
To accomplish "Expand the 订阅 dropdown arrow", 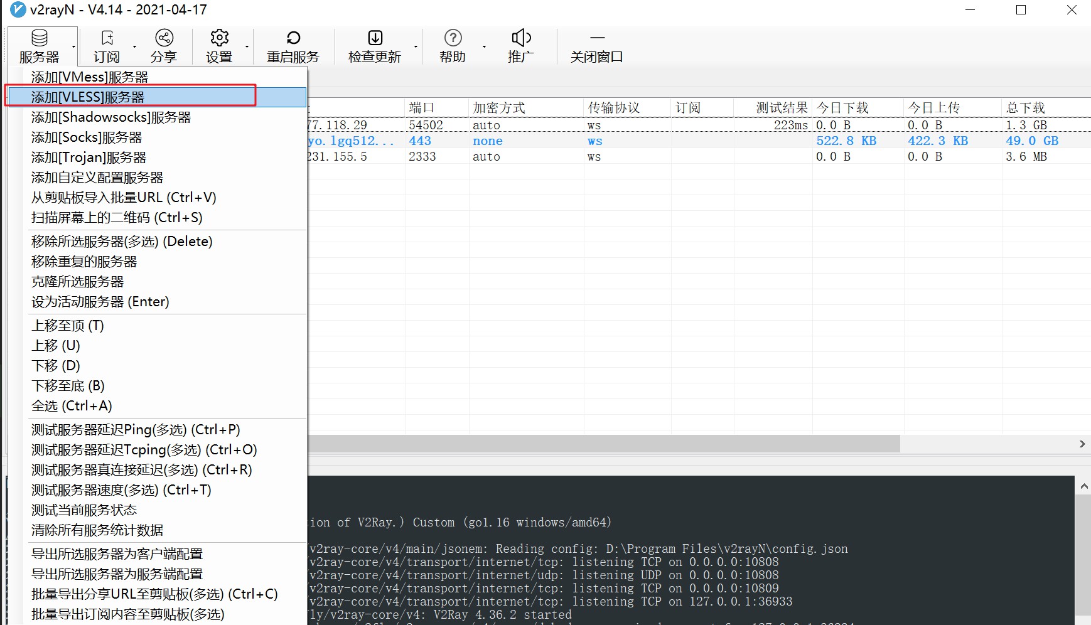I will [x=134, y=46].
